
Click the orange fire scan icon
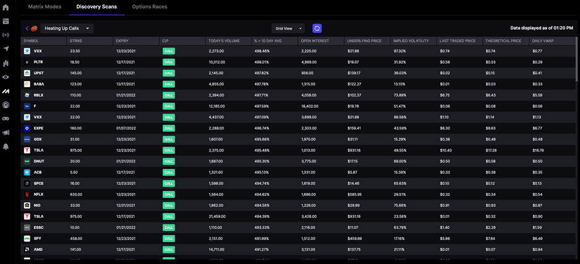point(34,28)
